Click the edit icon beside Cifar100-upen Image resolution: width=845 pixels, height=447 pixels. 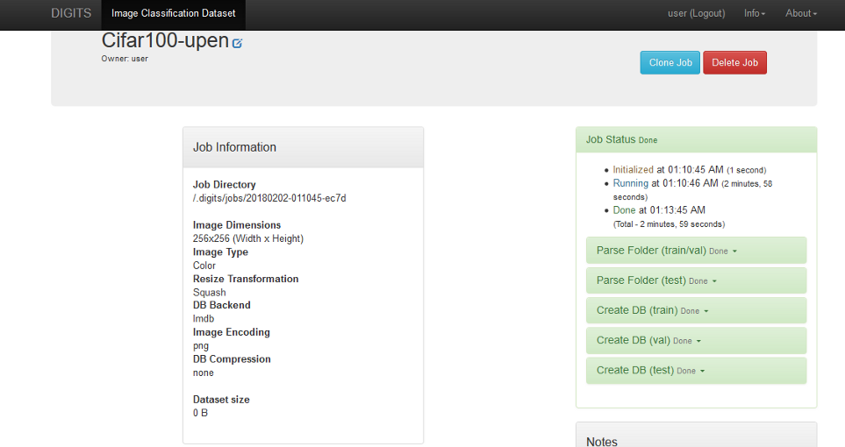[237, 43]
